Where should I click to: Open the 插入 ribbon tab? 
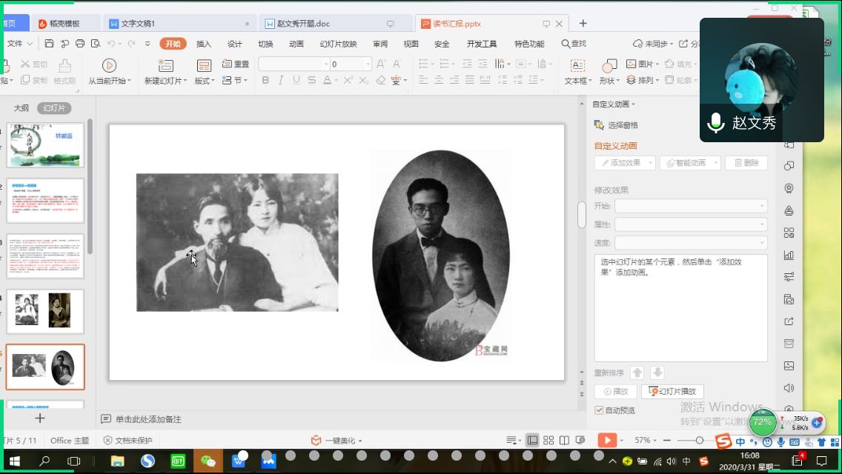pos(204,44)
